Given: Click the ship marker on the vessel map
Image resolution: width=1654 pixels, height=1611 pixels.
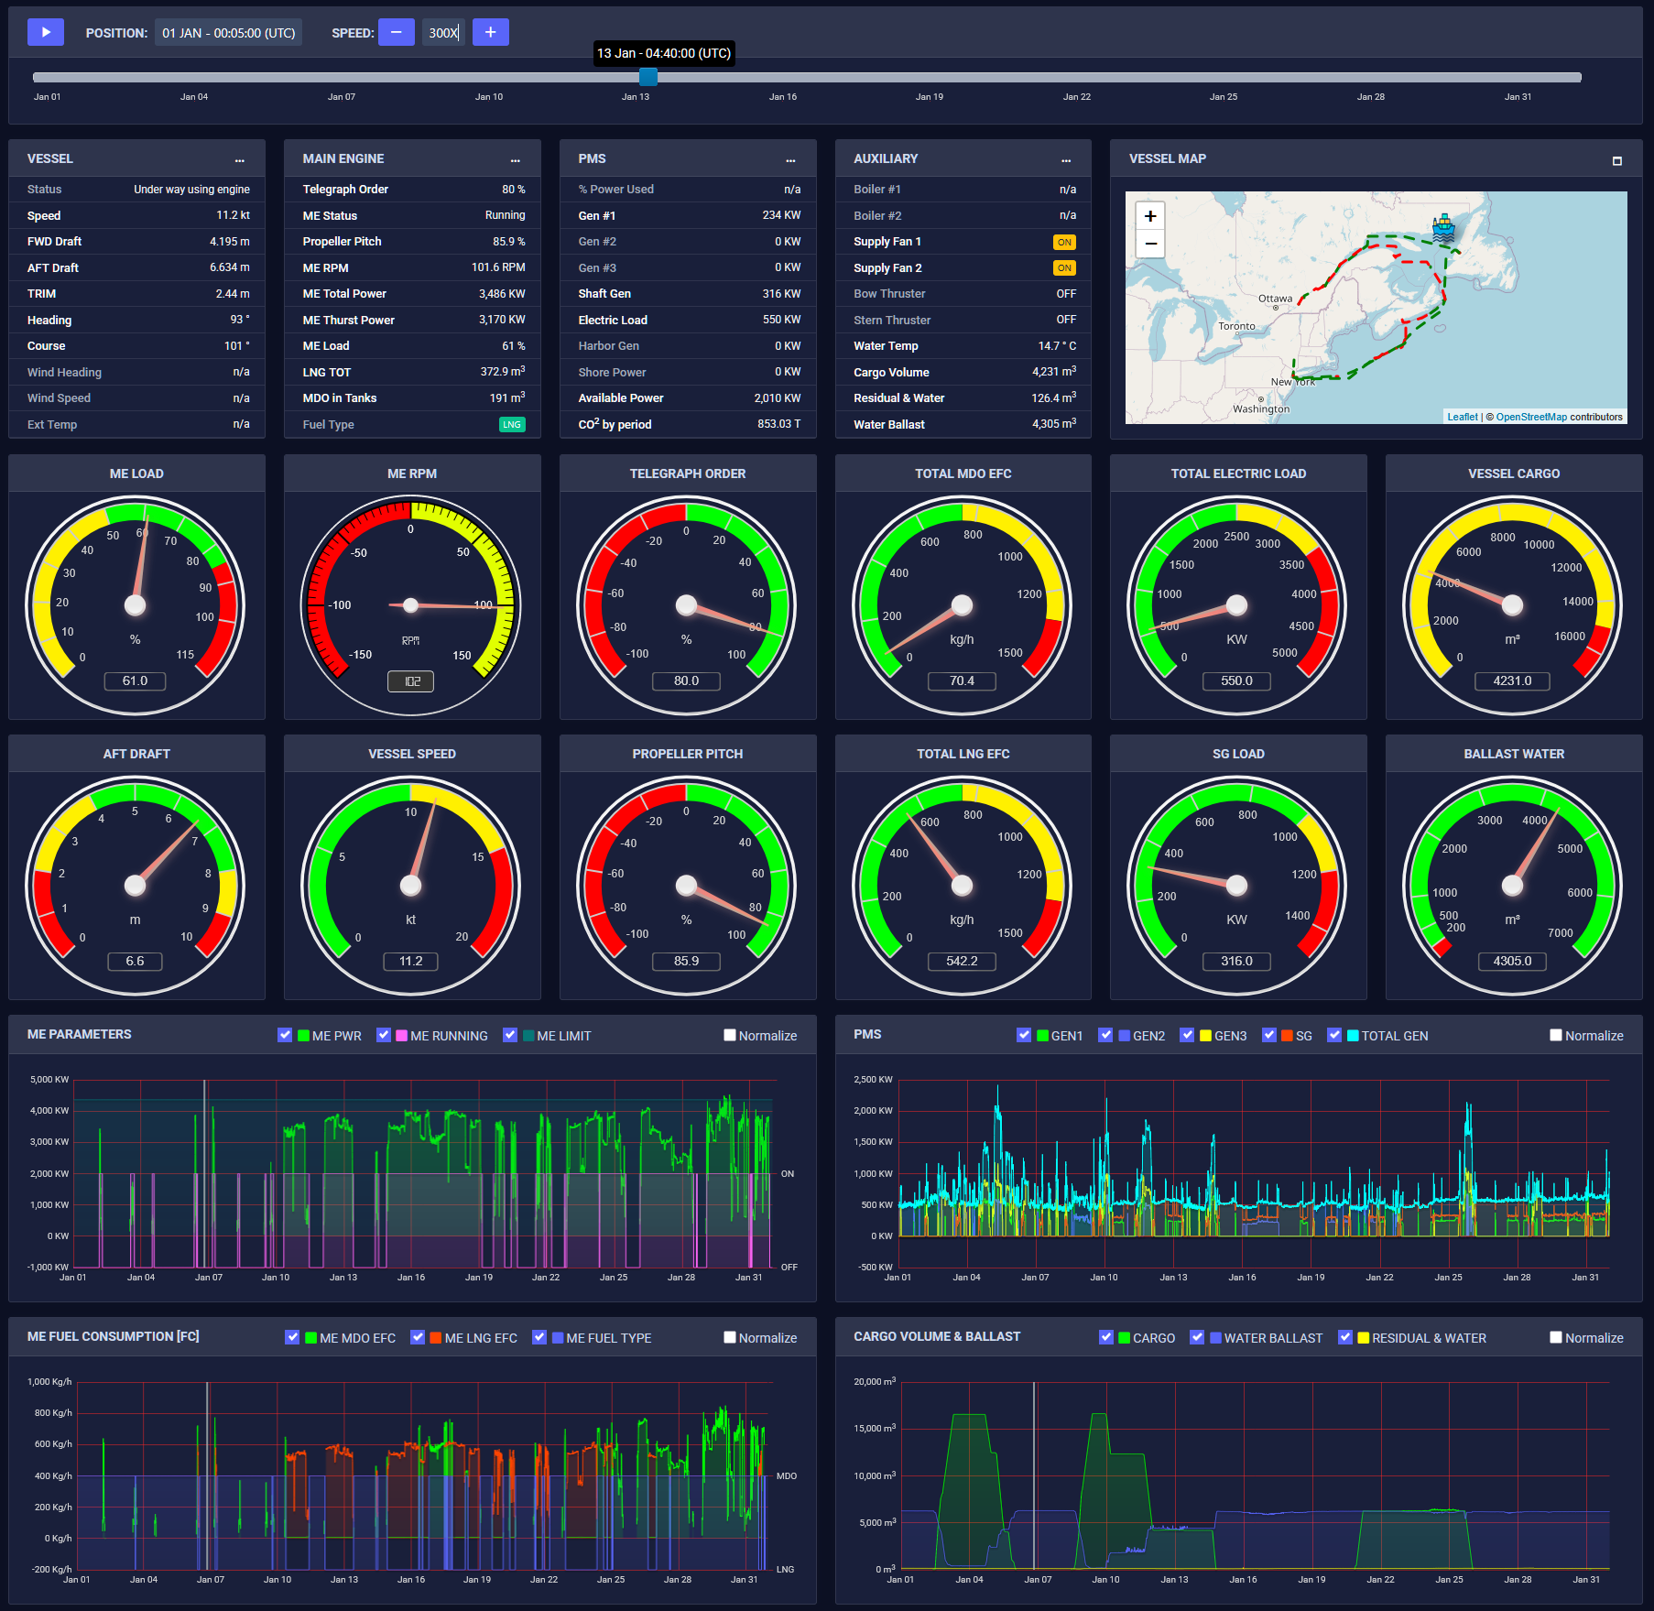Looking at the screenshot, I should pyautogui.click(x=1443, y=227).
